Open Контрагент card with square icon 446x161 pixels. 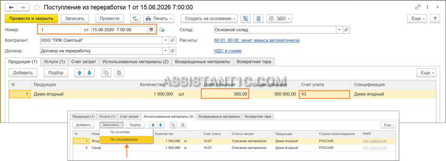(x=172, y=40)
